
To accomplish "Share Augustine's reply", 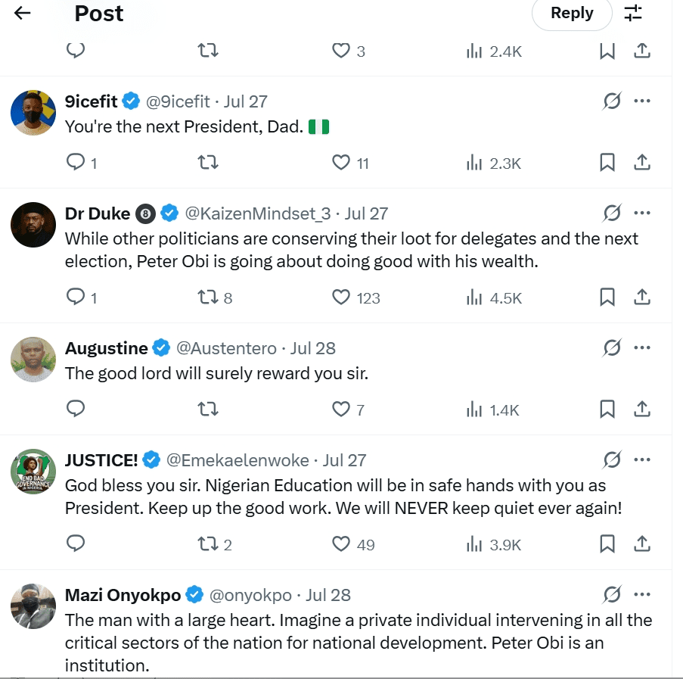I will (x=642, y=410).
